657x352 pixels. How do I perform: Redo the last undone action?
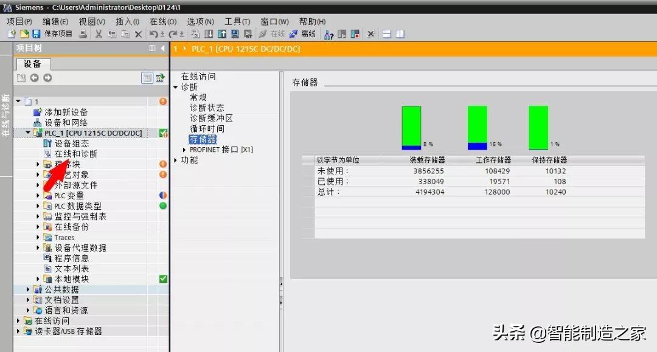point(173,34)
